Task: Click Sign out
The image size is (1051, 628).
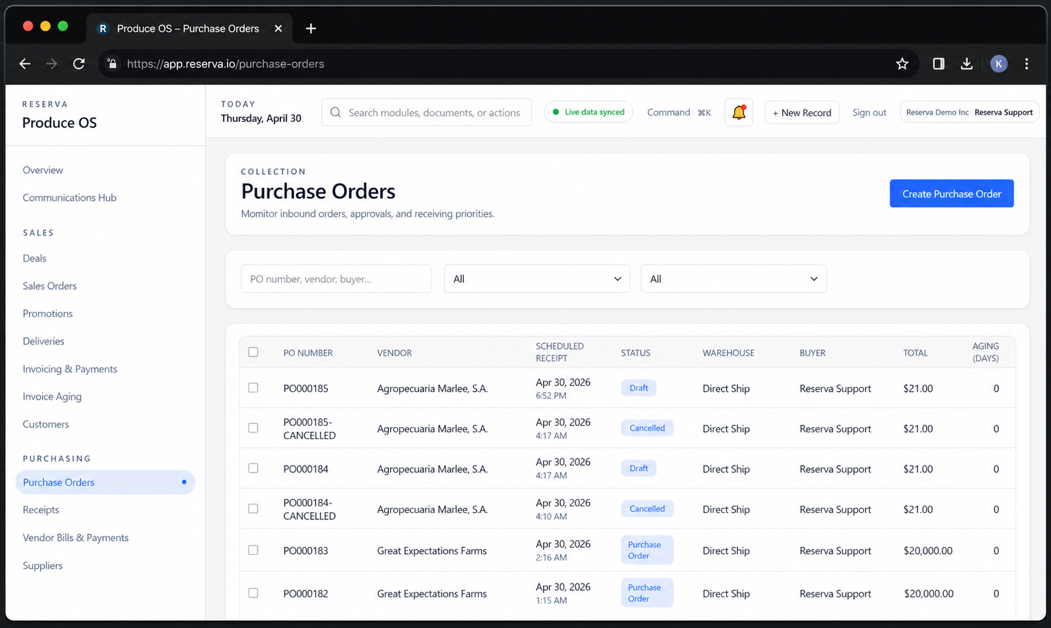Action: click(869, 113)
